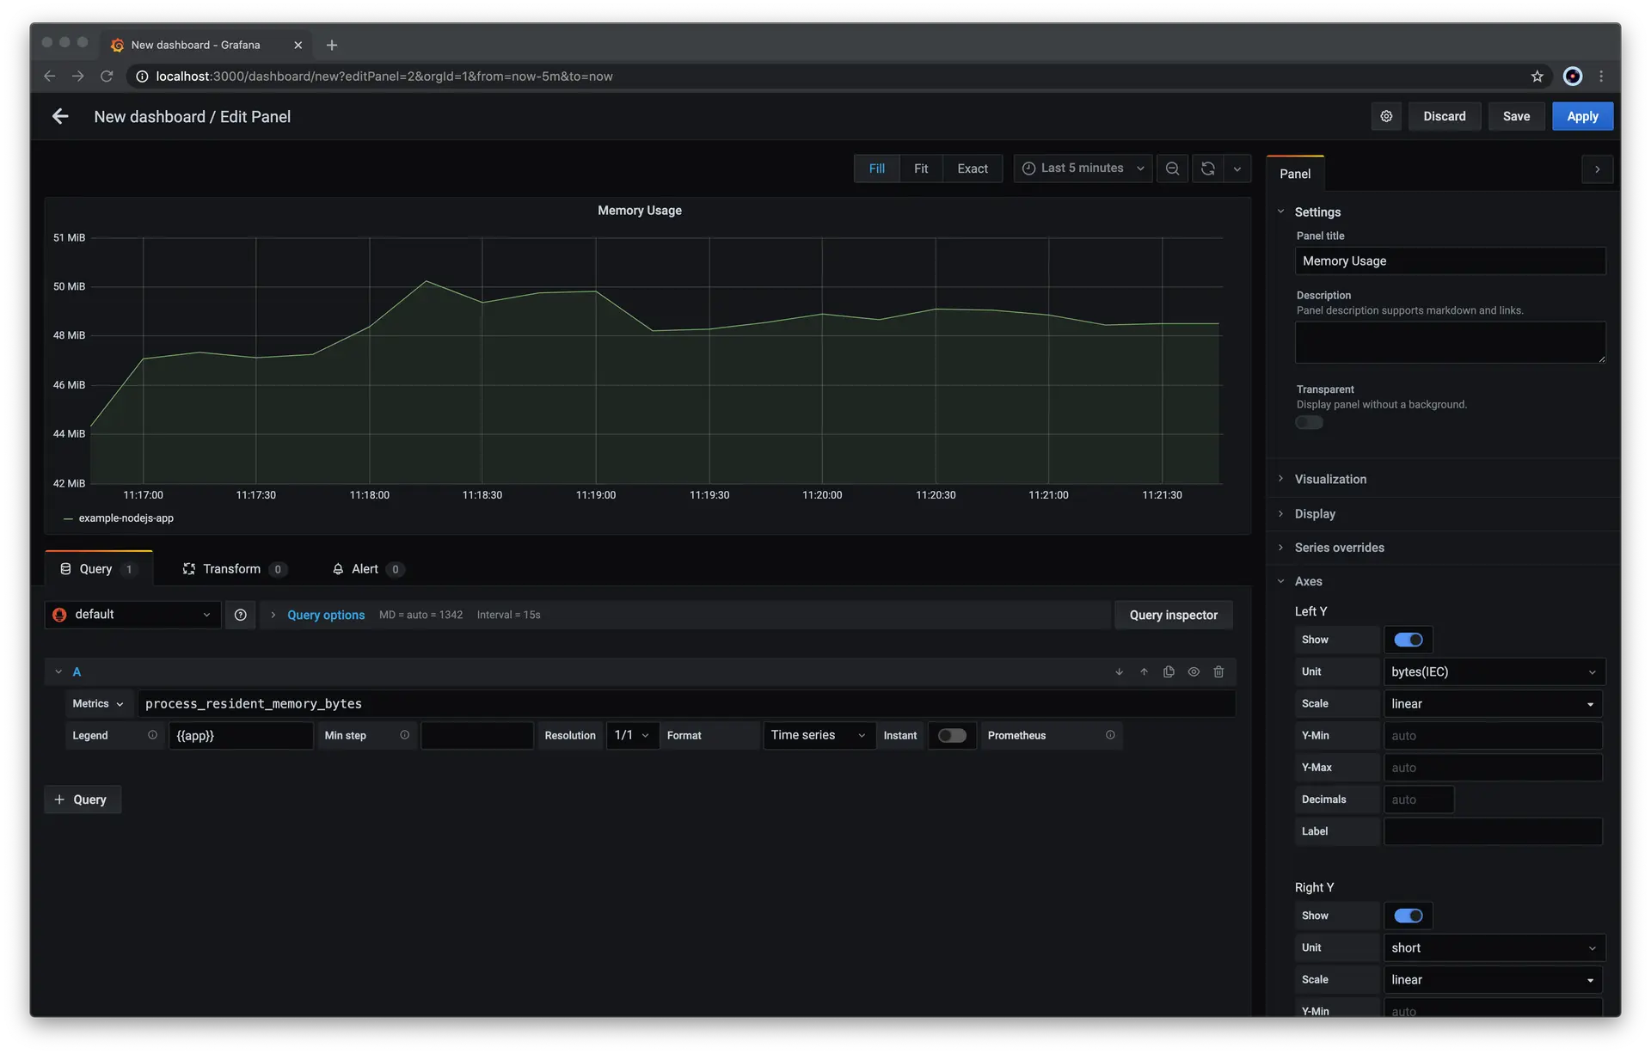Switch to the Transform tab
Image resolution: width=1651 pixels, height=1054 pixels.
click(x=232, y=569)
